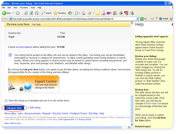Viewport: 176px width, 134px height.
Task: Open the Edit menu
Action: tap(9, 8)
